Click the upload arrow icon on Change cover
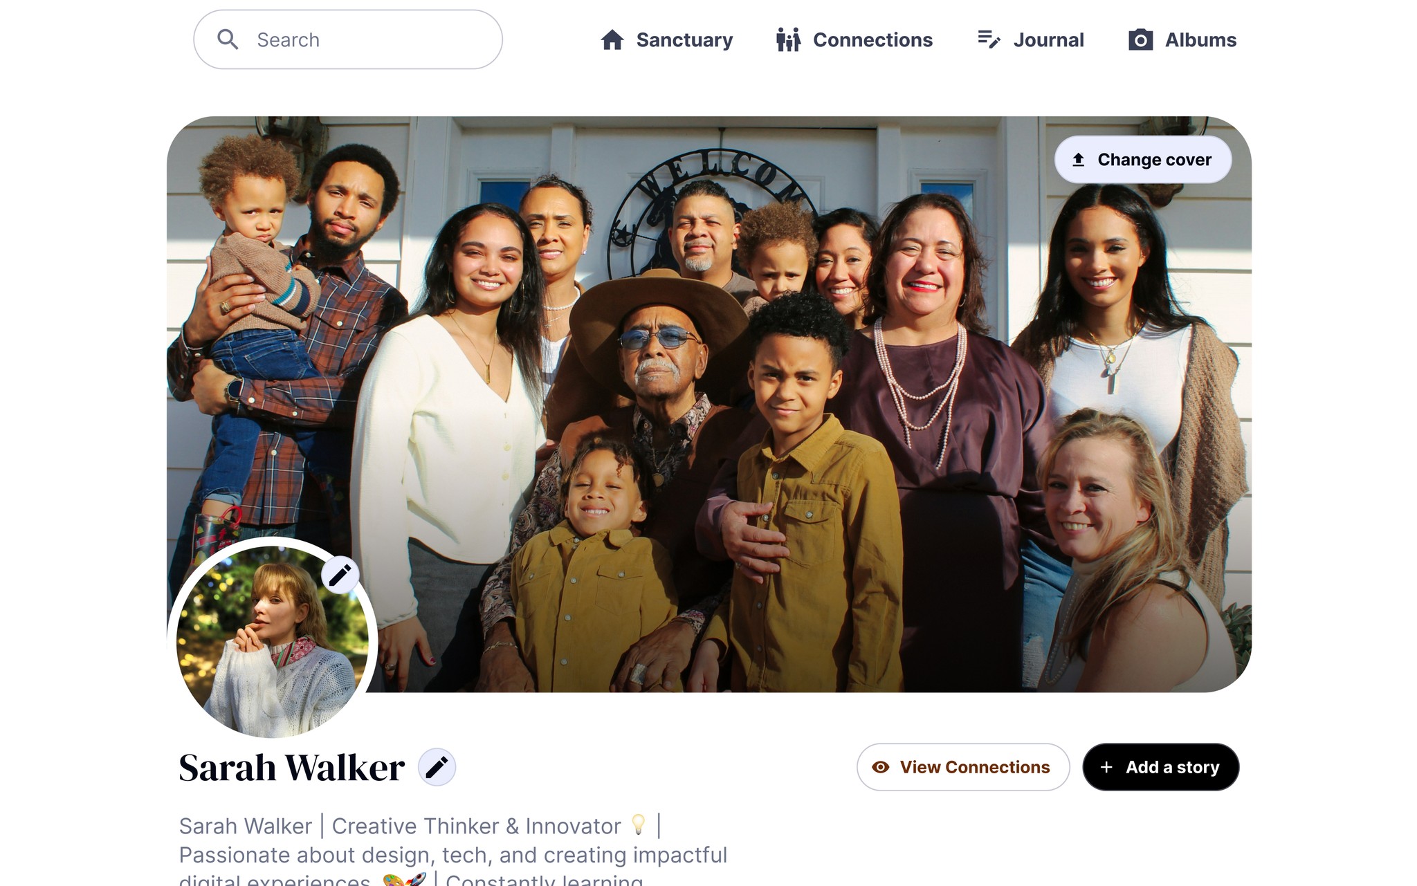 click(x=1078, y=160)
